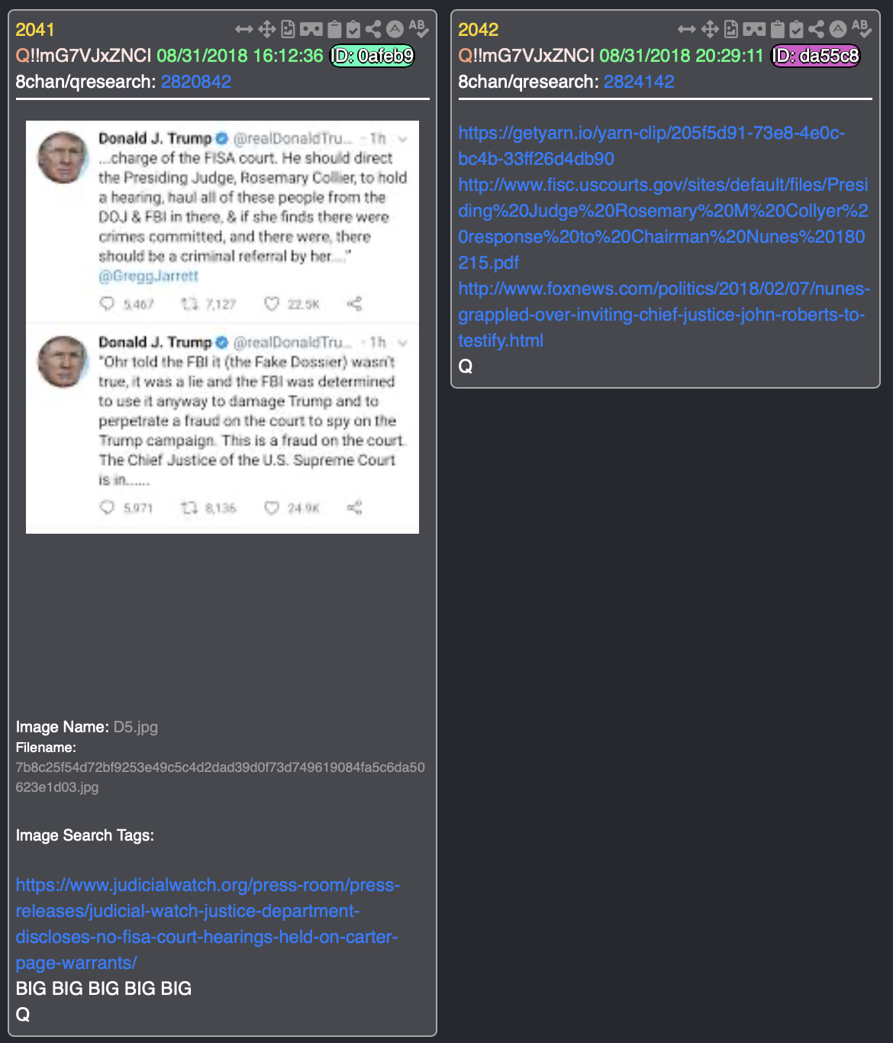Open qresearch post link 2820842
893x1043 pixels.
pos(196,82)
